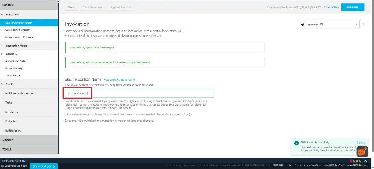
Task: Click the help question mark beside locale selector
Action: pos(363,24)
